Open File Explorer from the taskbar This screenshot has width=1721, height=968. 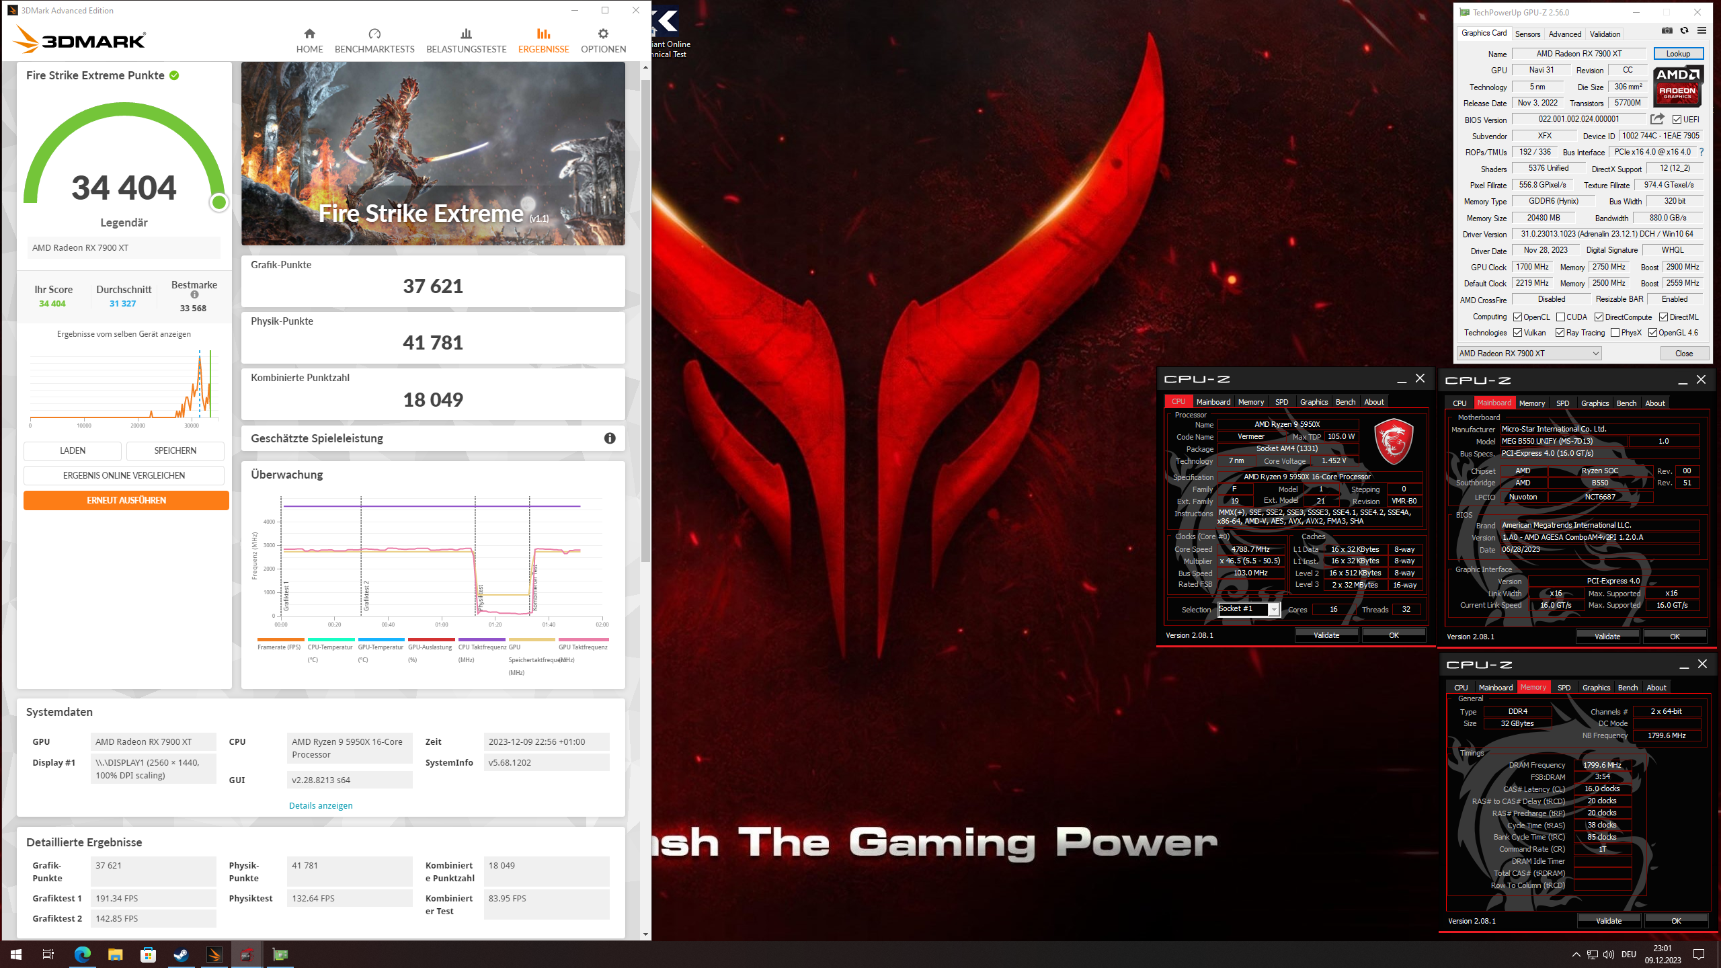click(x=115, y=955)
